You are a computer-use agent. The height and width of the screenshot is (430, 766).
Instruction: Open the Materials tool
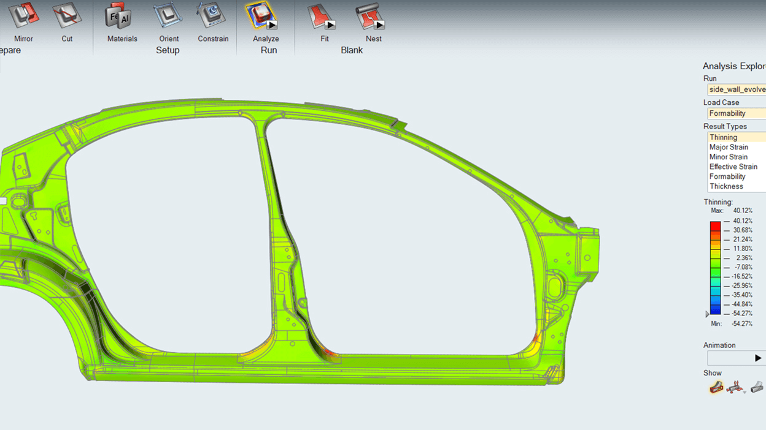122,17
